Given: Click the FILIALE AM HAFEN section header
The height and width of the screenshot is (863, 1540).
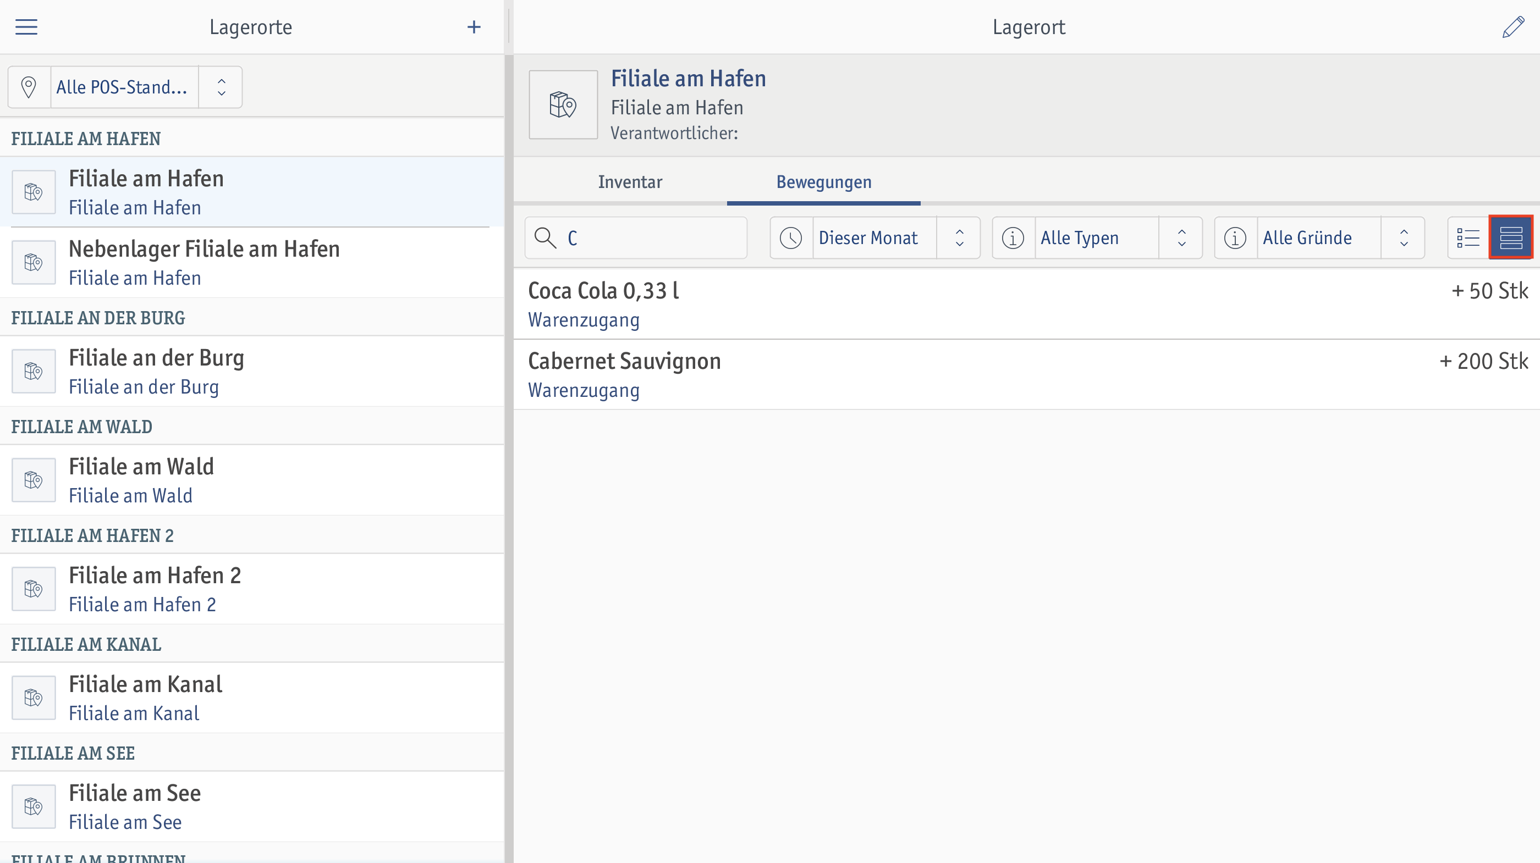Looking at the screenshot, I should coord(85,139).
